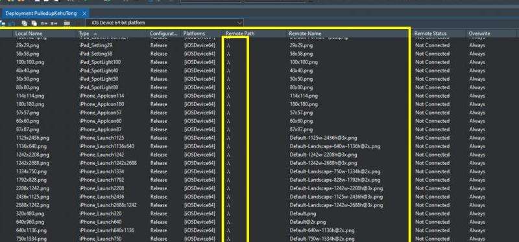Image resolution: width=519 pixels, height=242 pixels.
Task: Select 58x58.png in the Local Name column
Action: [x=27, y=54]
